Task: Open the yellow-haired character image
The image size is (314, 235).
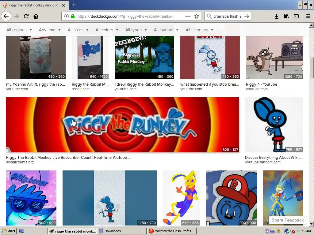Action: (x=181, y=198)
